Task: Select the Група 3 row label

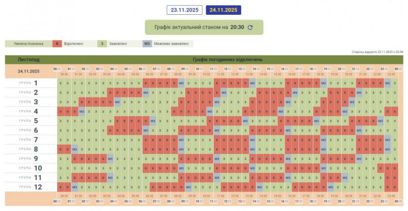Action: coord(28,101)
